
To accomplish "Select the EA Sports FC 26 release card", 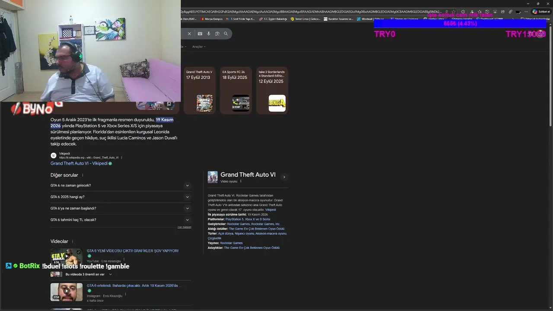I will click(235, 90).
